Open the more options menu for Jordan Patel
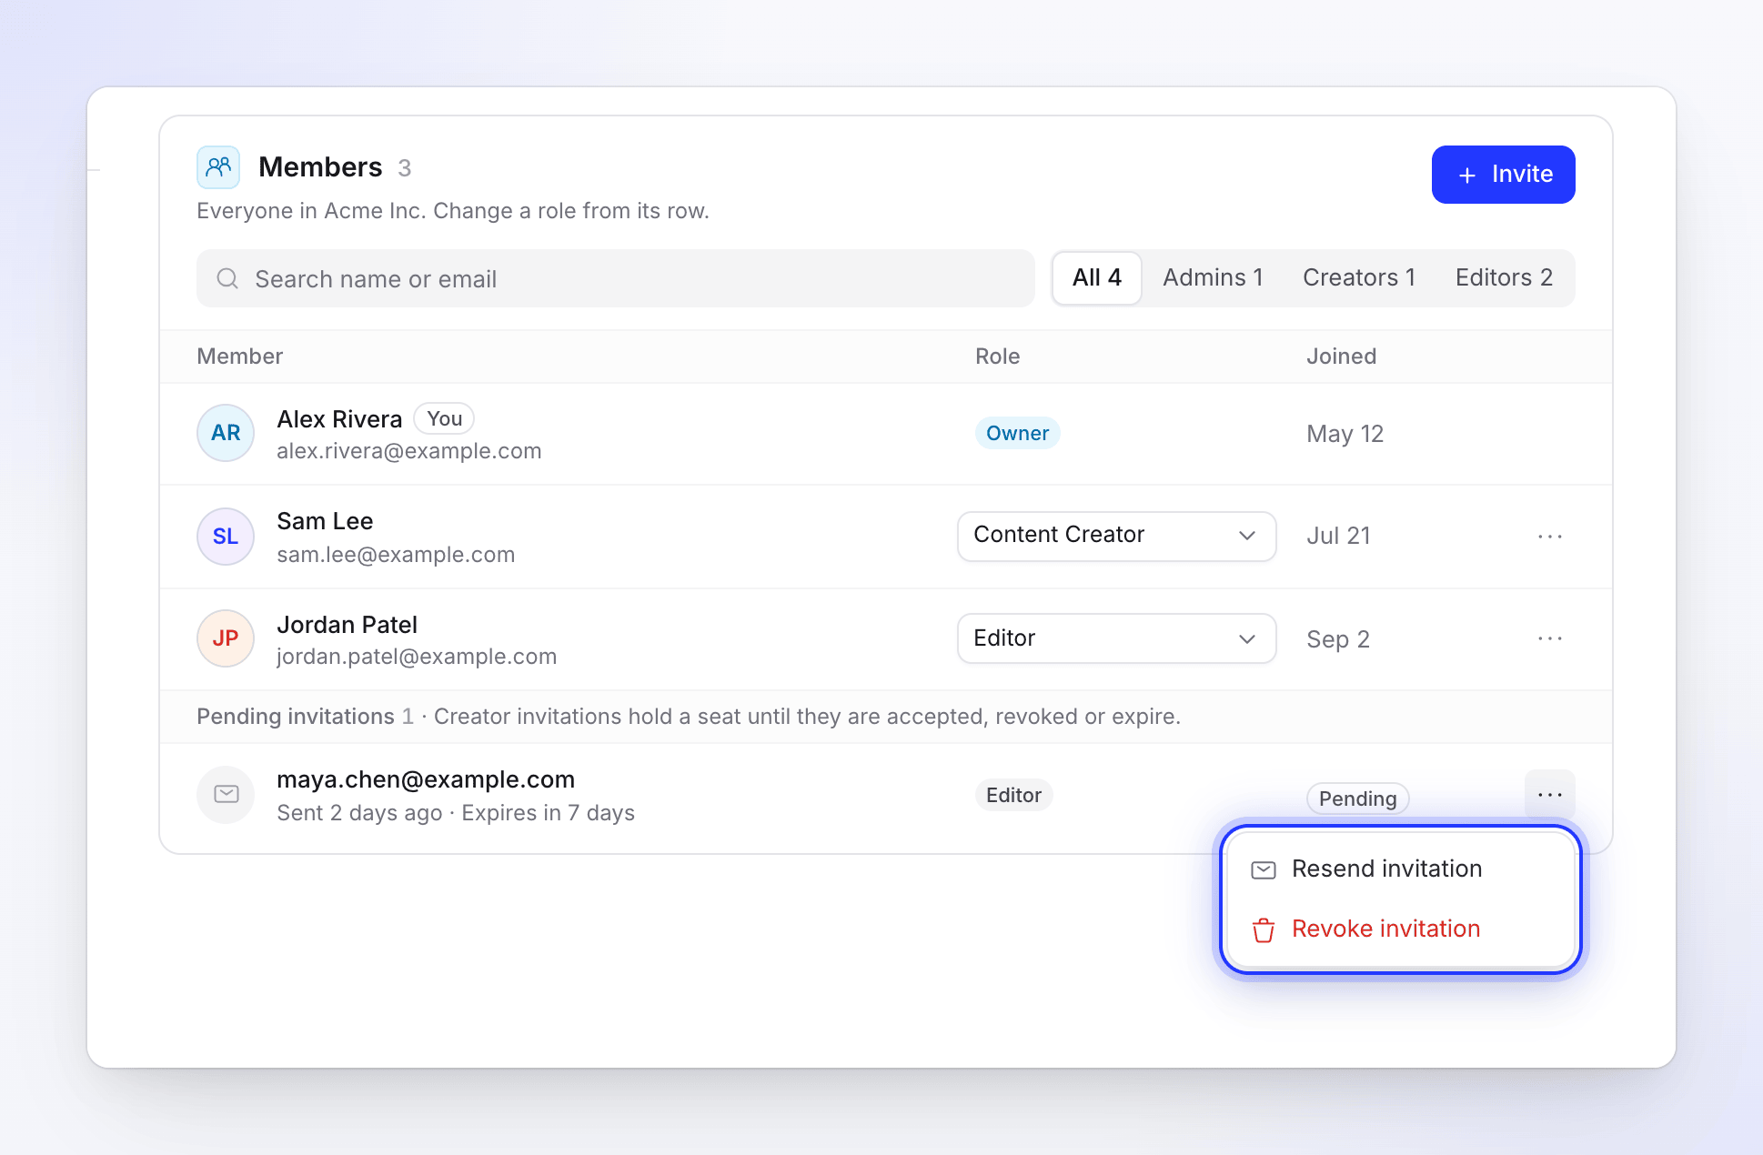1763x1155 pixels. click(x=1549, y=638)
